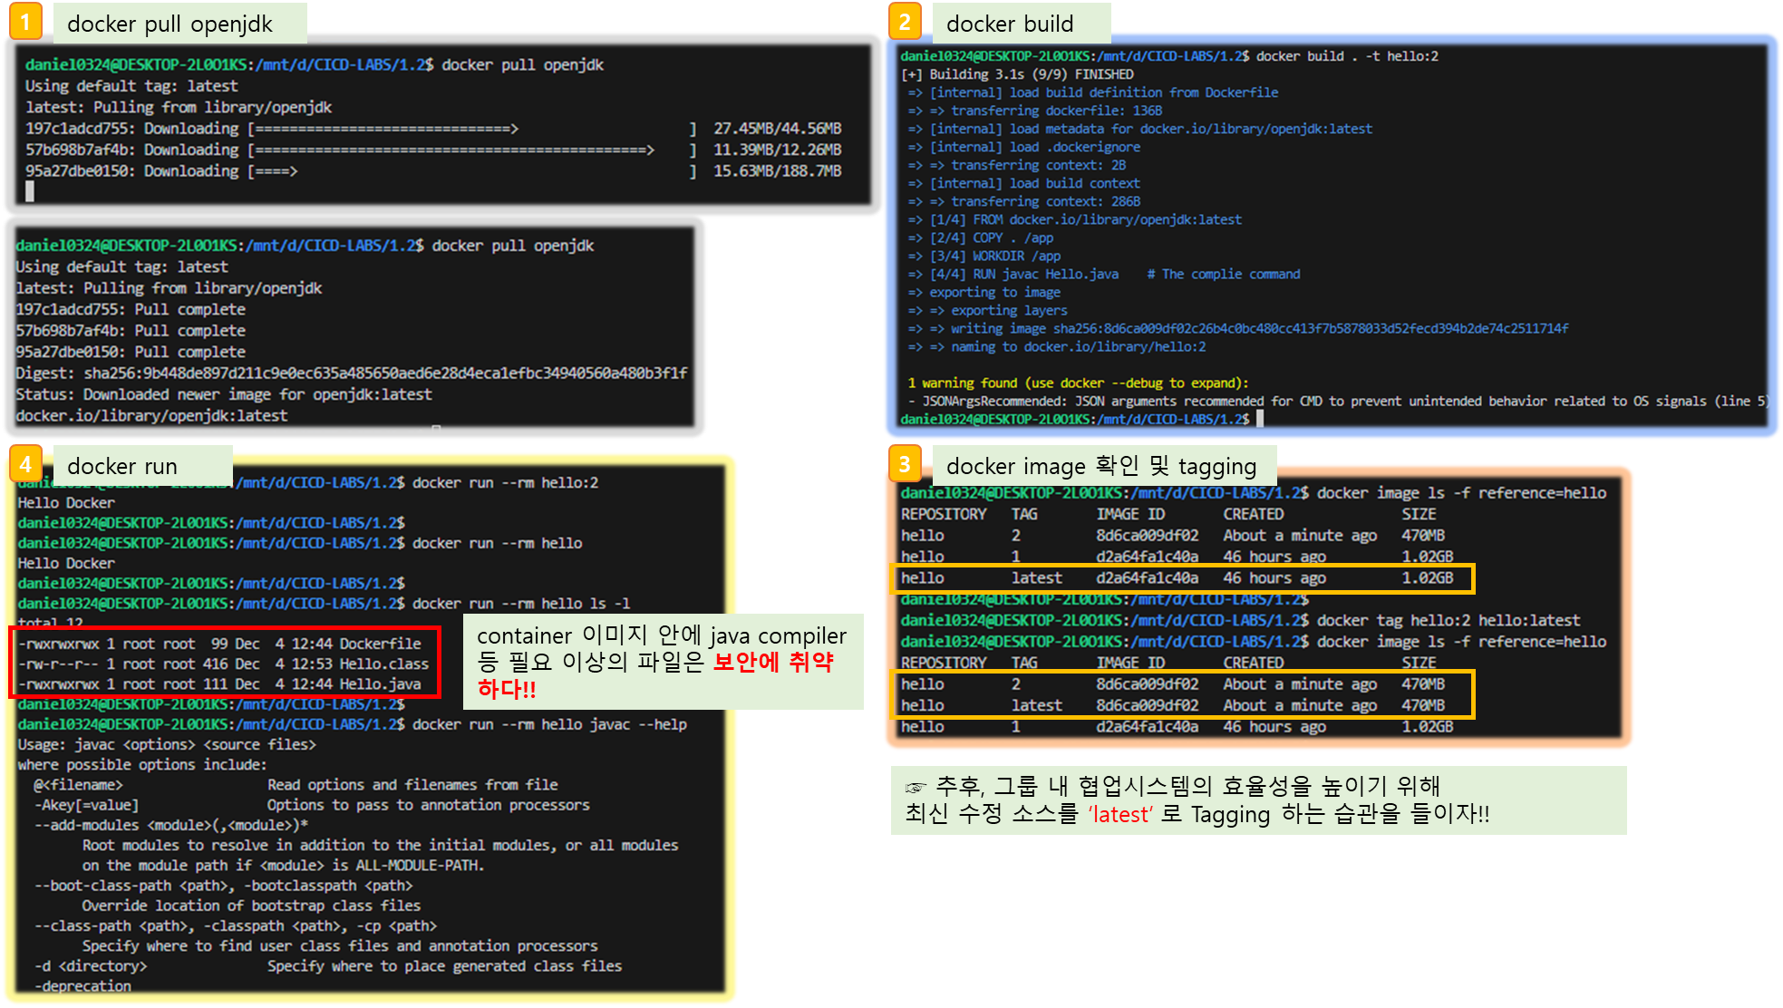Click the pointing hand symbol in the note
The width and height of the screenshot is (1783, 1008).
[916, 787]
